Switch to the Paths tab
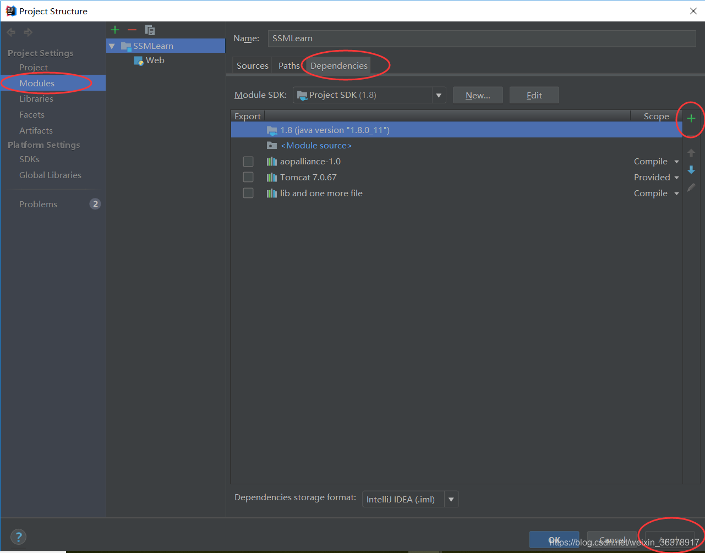 (x=289, y=65)
